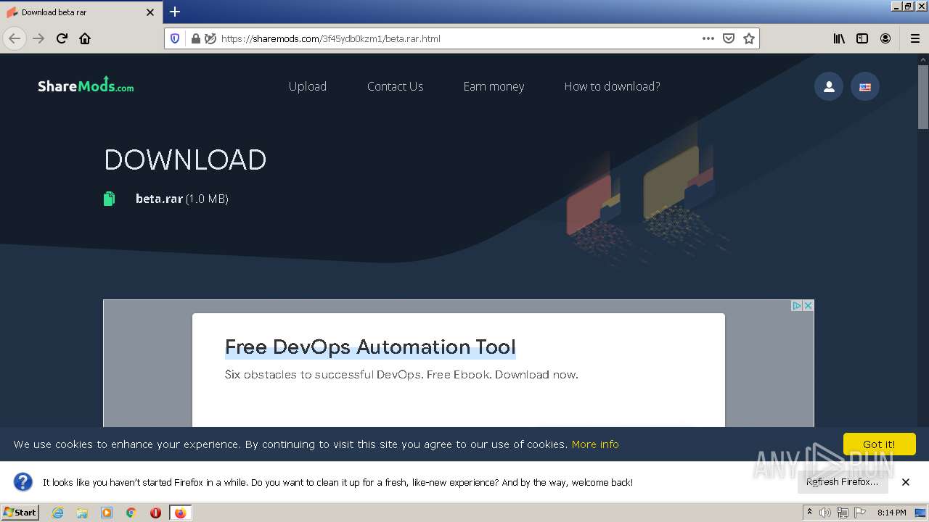The image size is (929, 522).
Task: Reload the current page
Action: 62,38
